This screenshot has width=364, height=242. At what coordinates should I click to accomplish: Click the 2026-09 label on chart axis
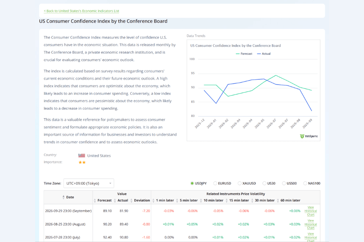(x=307, y=124)
